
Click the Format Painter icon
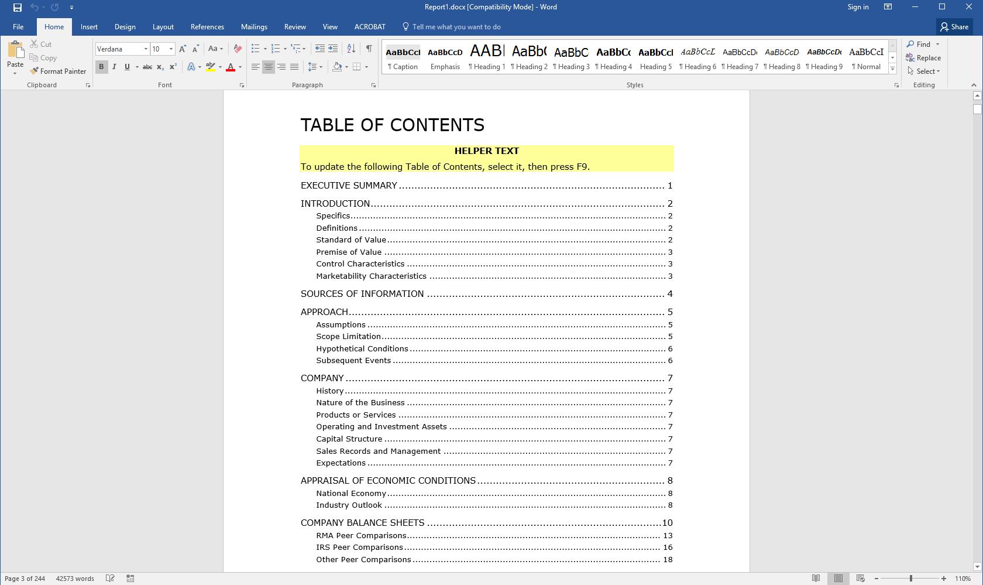coord(35,71)
